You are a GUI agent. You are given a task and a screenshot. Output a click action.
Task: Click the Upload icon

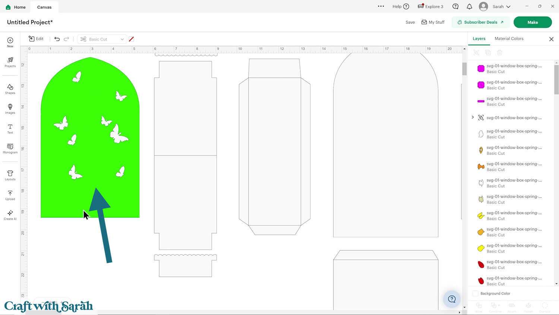coord(10,195)
